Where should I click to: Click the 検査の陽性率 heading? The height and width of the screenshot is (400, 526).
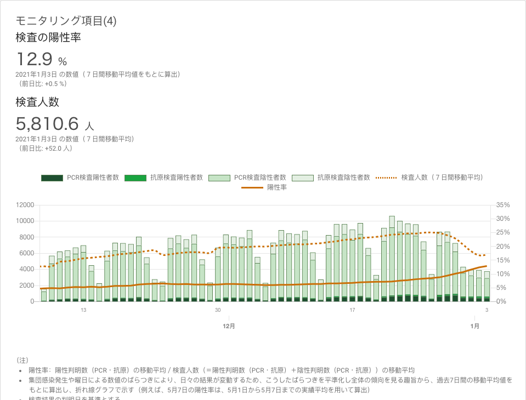pyautogui.click(x=48, y=37)
